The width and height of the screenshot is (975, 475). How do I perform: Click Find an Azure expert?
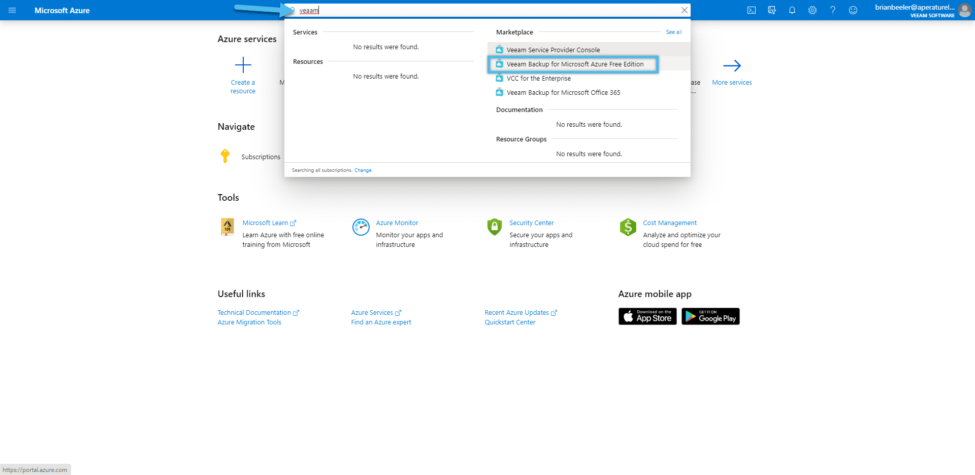coord(381,322)
